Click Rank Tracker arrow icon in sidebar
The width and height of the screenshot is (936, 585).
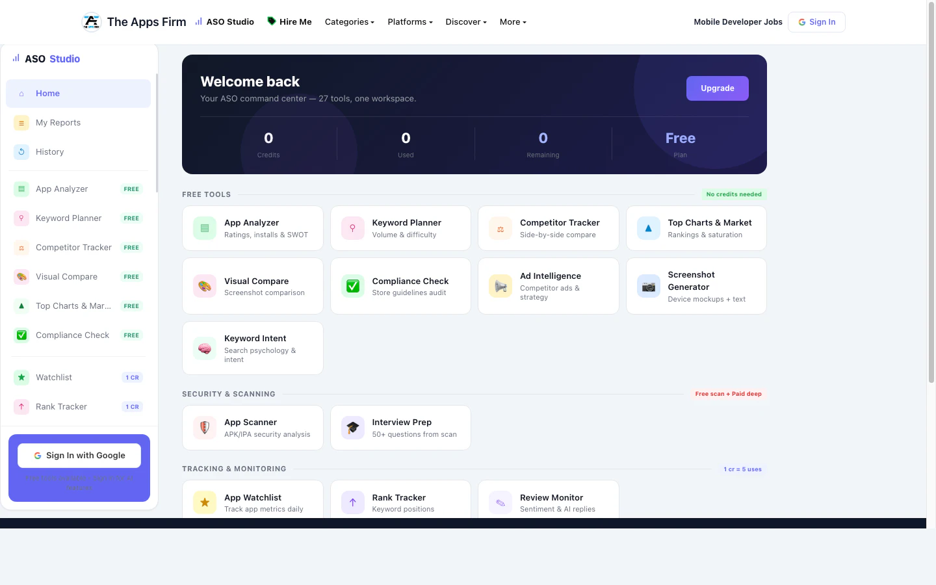point(21,407)
